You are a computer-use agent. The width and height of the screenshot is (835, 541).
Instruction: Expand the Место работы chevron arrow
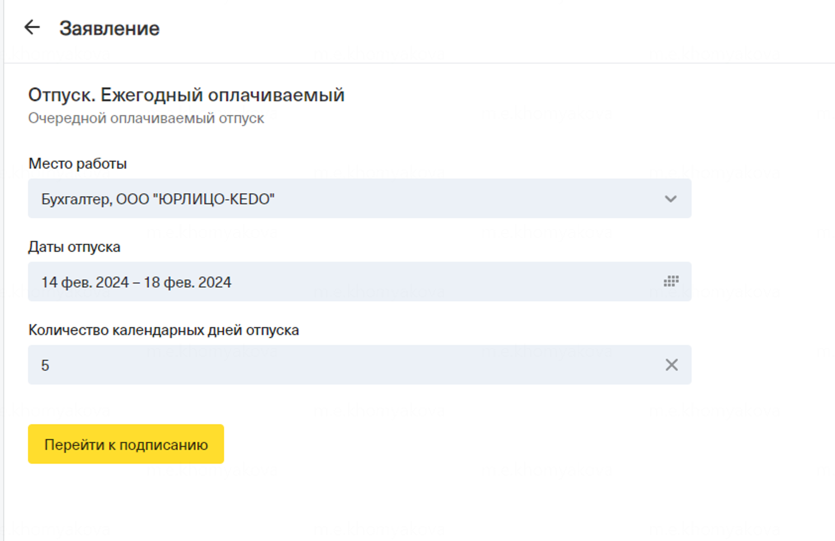click(x=670, y=199)
